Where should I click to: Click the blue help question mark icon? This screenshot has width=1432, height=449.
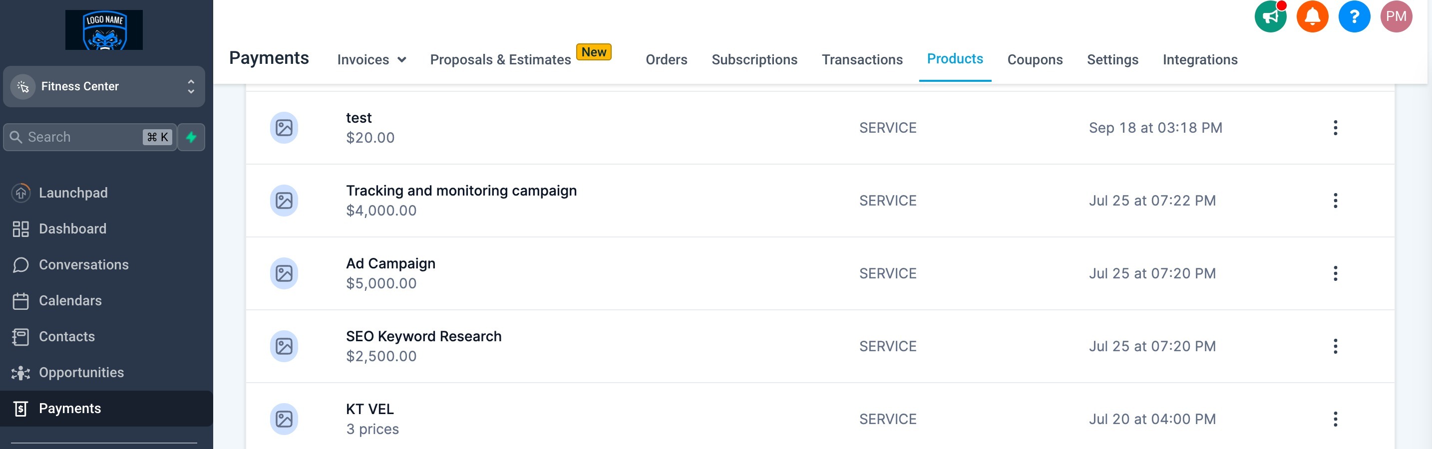tap(1354, 16)
